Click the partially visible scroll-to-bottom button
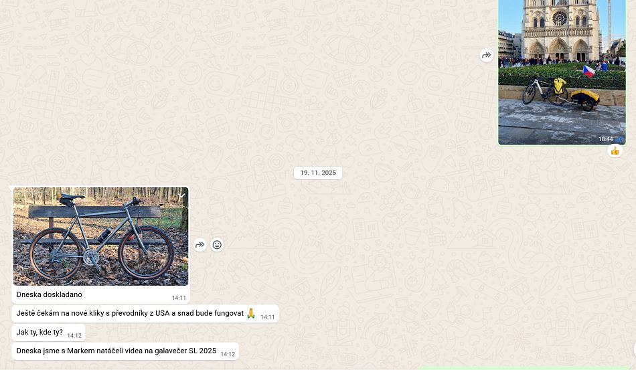This screenshot has width=636, height=370. click(633, 350)
